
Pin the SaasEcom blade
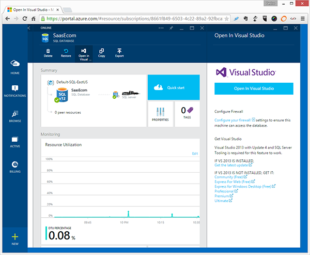pos(171,28)
